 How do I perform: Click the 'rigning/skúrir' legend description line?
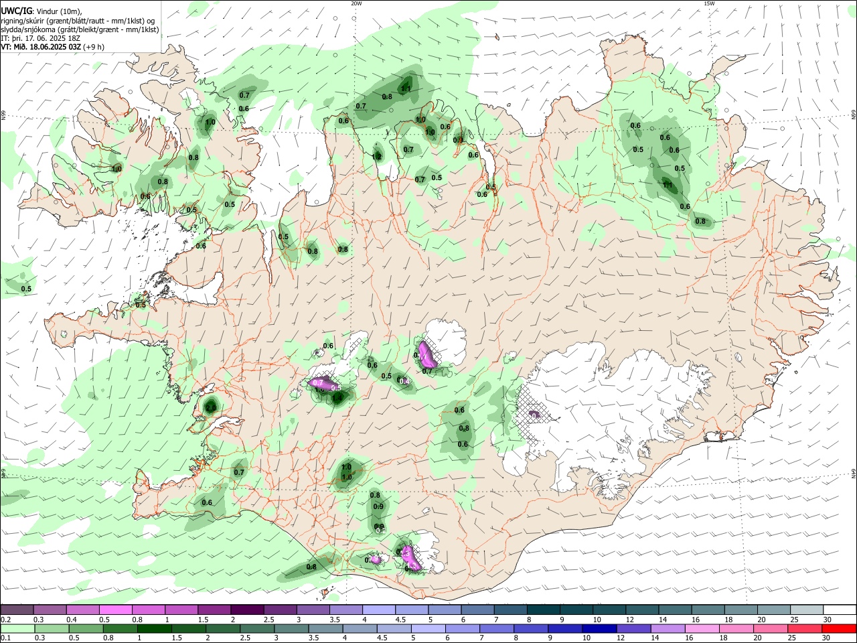[78, 20]
